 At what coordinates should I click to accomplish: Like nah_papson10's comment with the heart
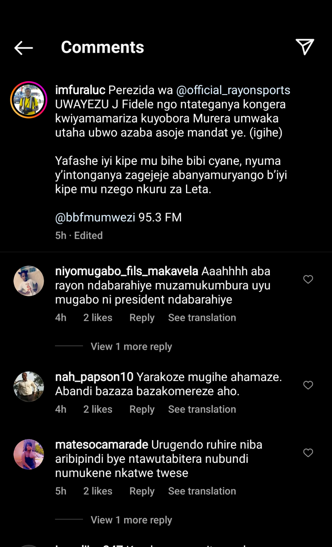(x=308, y=385)
